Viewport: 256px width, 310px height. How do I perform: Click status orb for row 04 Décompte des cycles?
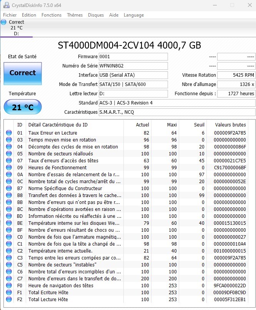tap(9, 147)
